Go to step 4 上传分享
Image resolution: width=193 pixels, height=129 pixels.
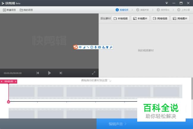point(183,10)
